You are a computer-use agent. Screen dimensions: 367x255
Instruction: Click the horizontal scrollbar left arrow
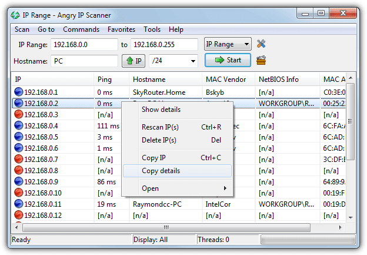[16, 227]
